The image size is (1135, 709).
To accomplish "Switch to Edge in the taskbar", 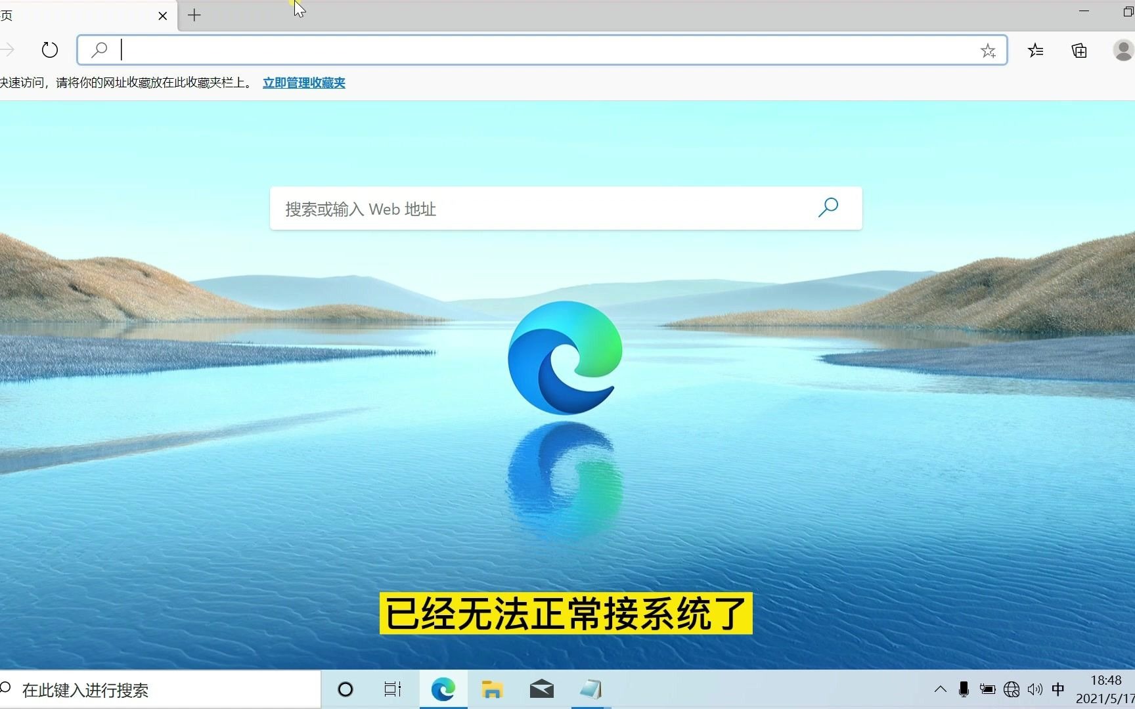I will tap(443, 689).
